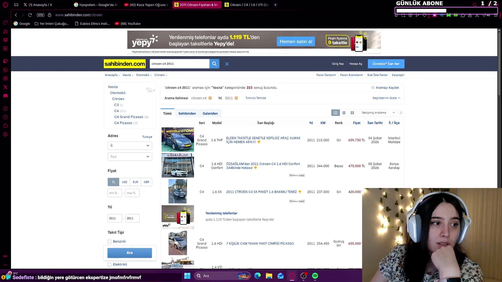This screenshot has width=502, height=282.
Task: Switch to Citroen / C4 / 1.6 VTi tab
Action: [247, 5]
